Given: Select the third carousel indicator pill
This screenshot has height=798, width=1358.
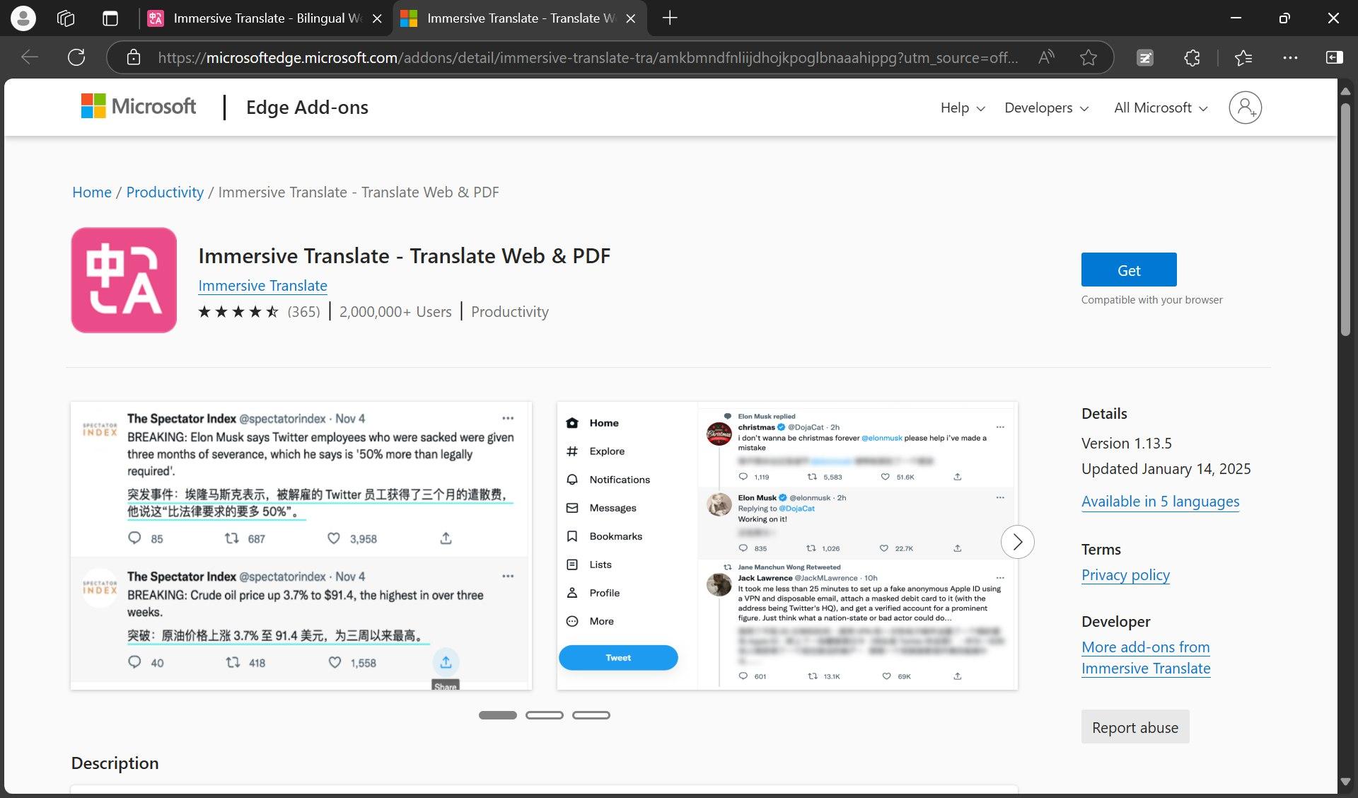Looking at the screenshot, I should point(591,715).
